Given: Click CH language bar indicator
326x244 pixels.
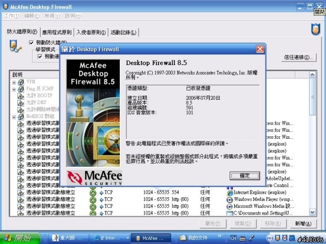Looking at the screenshot, I should click(x=233, y=238).
